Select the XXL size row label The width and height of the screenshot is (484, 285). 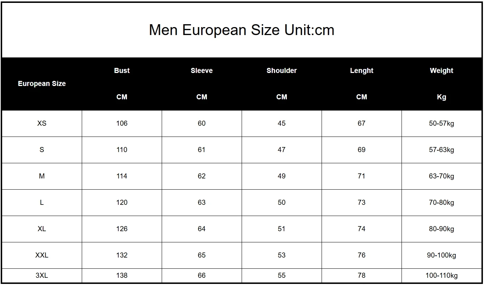[42, 255]
